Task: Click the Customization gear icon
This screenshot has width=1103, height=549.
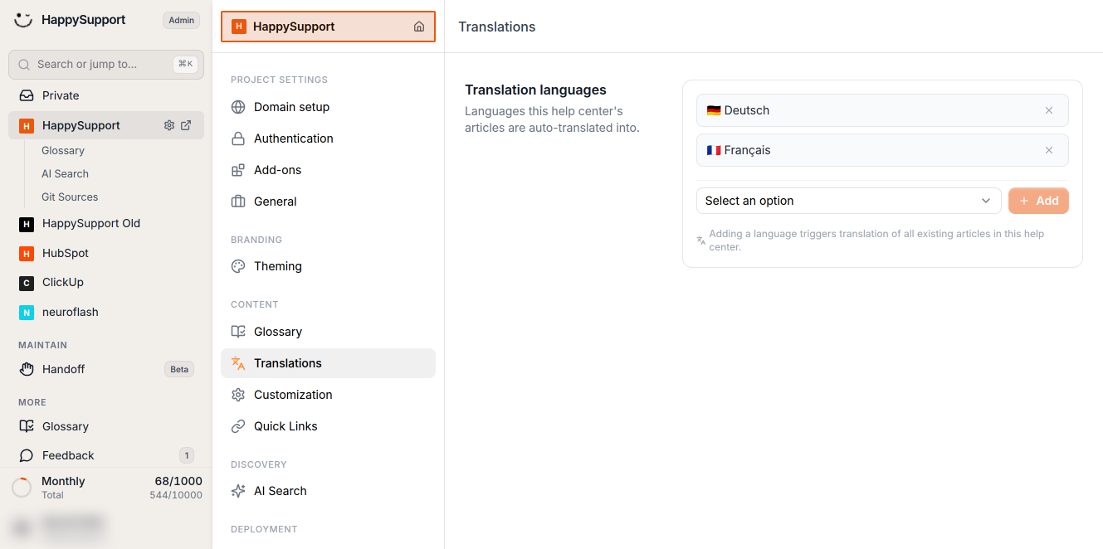Action: pos(238,395)
